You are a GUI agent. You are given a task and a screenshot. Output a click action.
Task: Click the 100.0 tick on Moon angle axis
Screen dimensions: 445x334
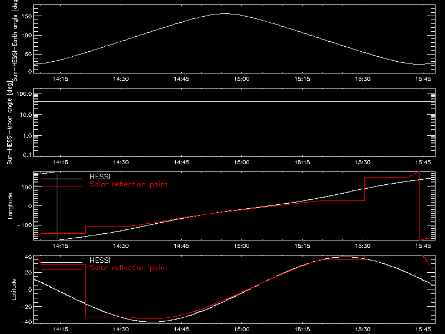pyautogui.click(x=24, y=94)
